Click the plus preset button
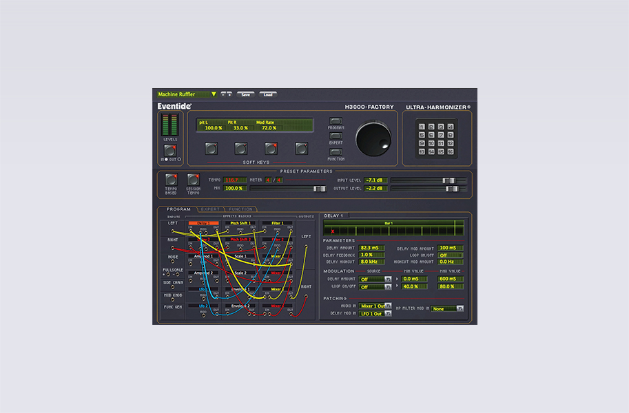This screenshot has width=629, height=413. 229,94
